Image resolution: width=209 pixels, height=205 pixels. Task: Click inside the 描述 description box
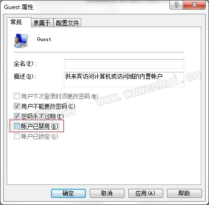point(124,80)
